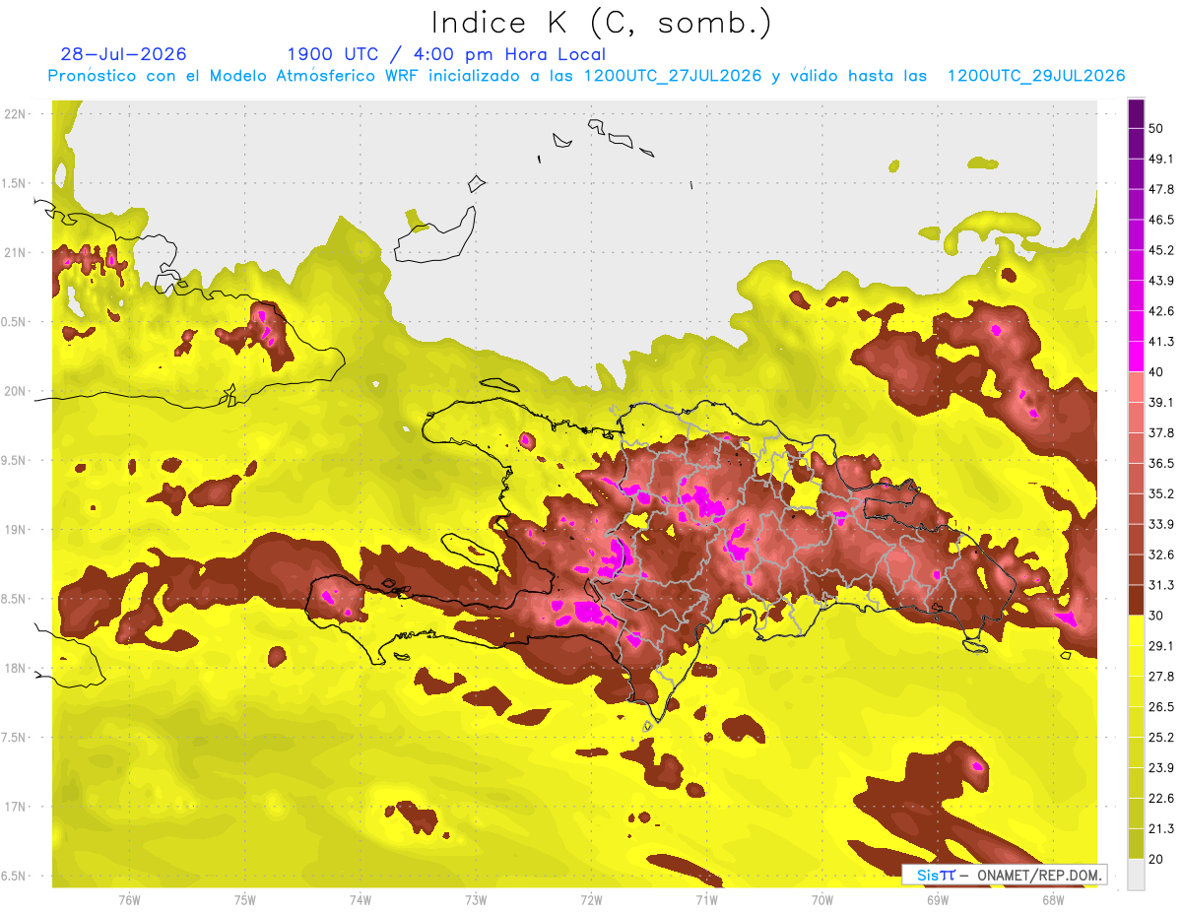Click the legend value "25.2"

1161,738
